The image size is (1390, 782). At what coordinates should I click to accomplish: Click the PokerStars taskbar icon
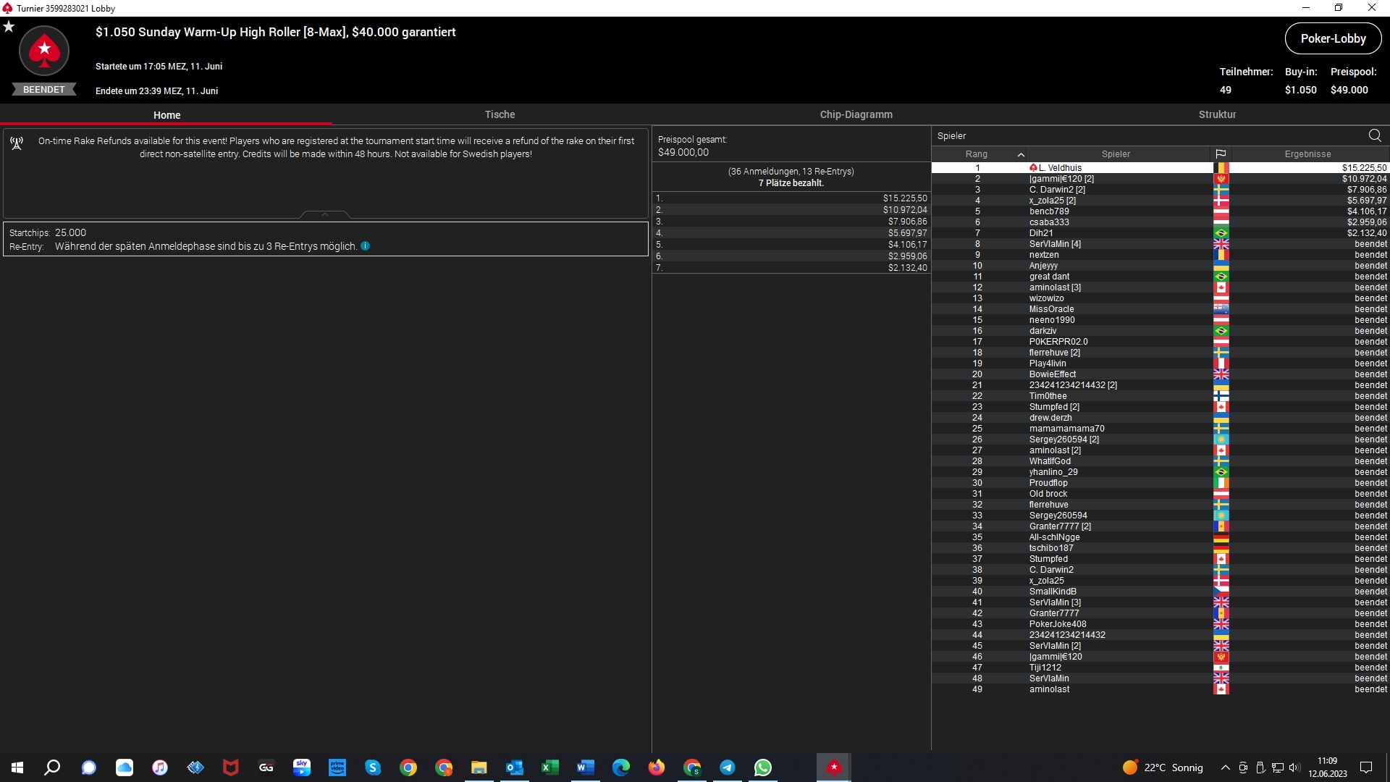click(834, 768)
